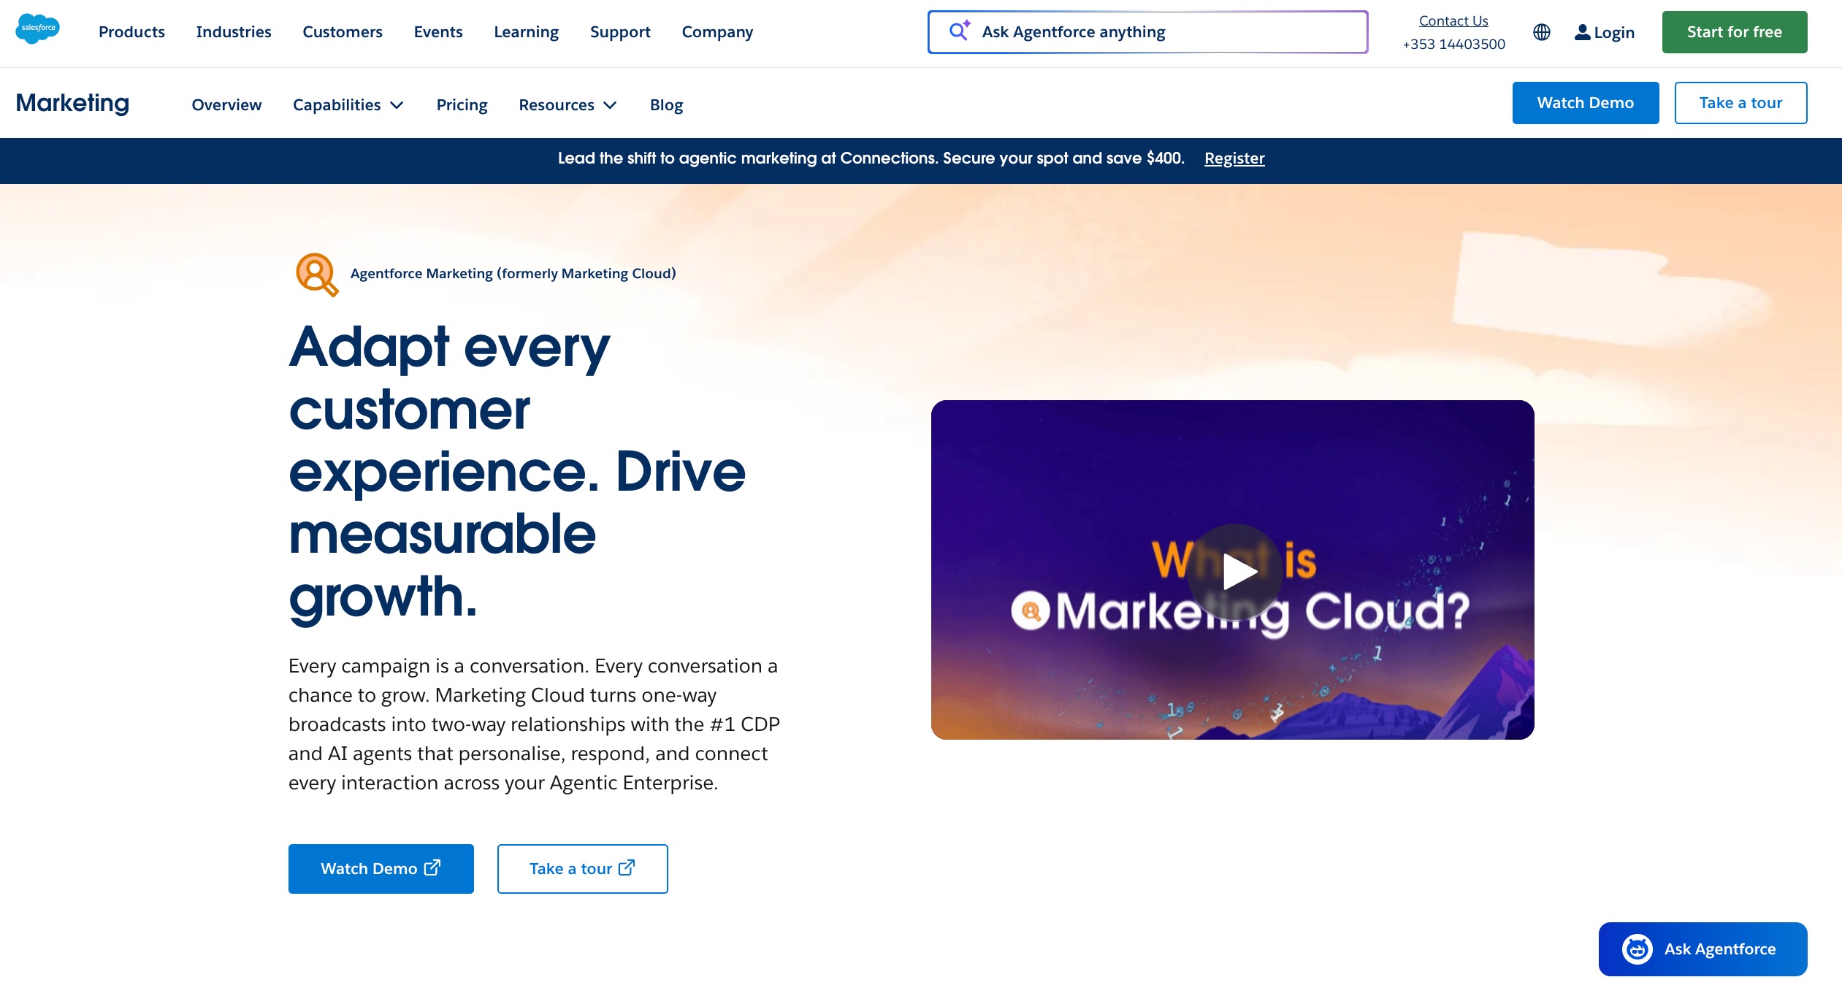The width and height of the screenshot is (1842, 996).
Task: Click the Contact Us link
Action: coord(1452,20)
